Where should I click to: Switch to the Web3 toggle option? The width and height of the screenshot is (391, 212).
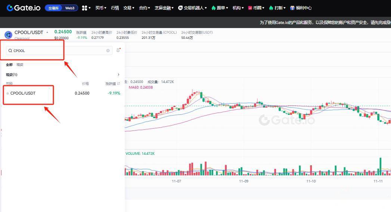click(70, 8)
